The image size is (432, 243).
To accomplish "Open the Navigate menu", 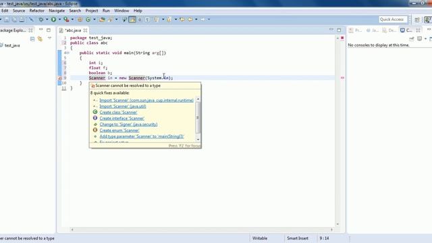I will 57,11.
